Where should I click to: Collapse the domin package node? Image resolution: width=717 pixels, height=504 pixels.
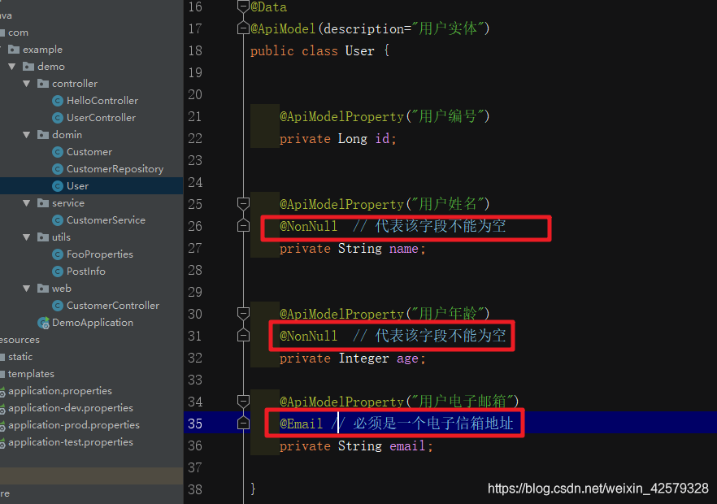27,135
